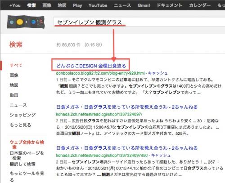Open ドキュメント in the top bar
The image size is (225, 183).
[169, 5]
